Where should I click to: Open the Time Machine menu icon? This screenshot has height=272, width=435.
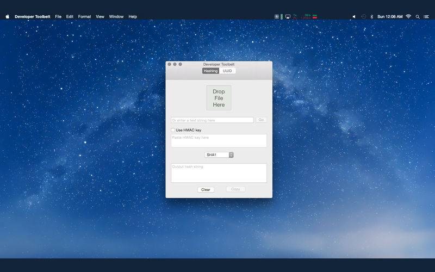(363, 17)
